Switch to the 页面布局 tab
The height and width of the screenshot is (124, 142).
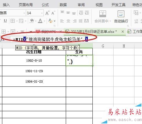pyautogui.click(x=26, y=5)
